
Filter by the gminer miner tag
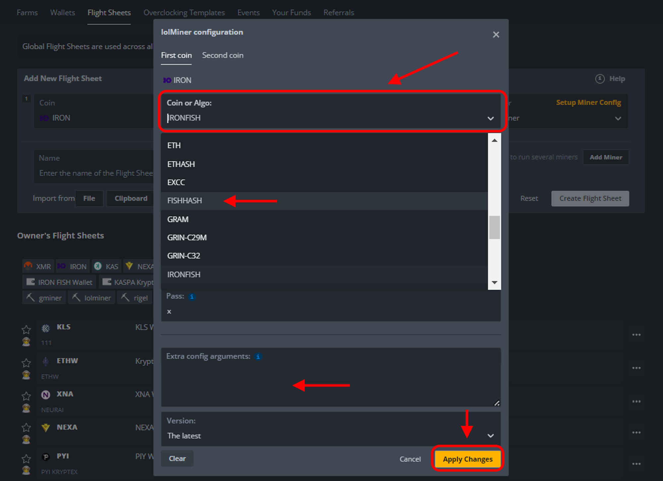coord(44,298)
